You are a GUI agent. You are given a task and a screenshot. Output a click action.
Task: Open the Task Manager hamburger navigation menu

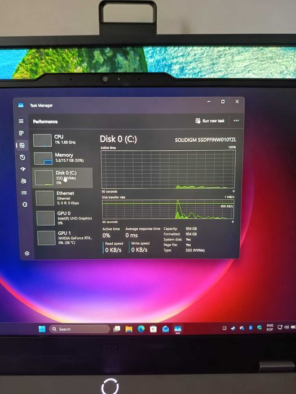point(21,121)
